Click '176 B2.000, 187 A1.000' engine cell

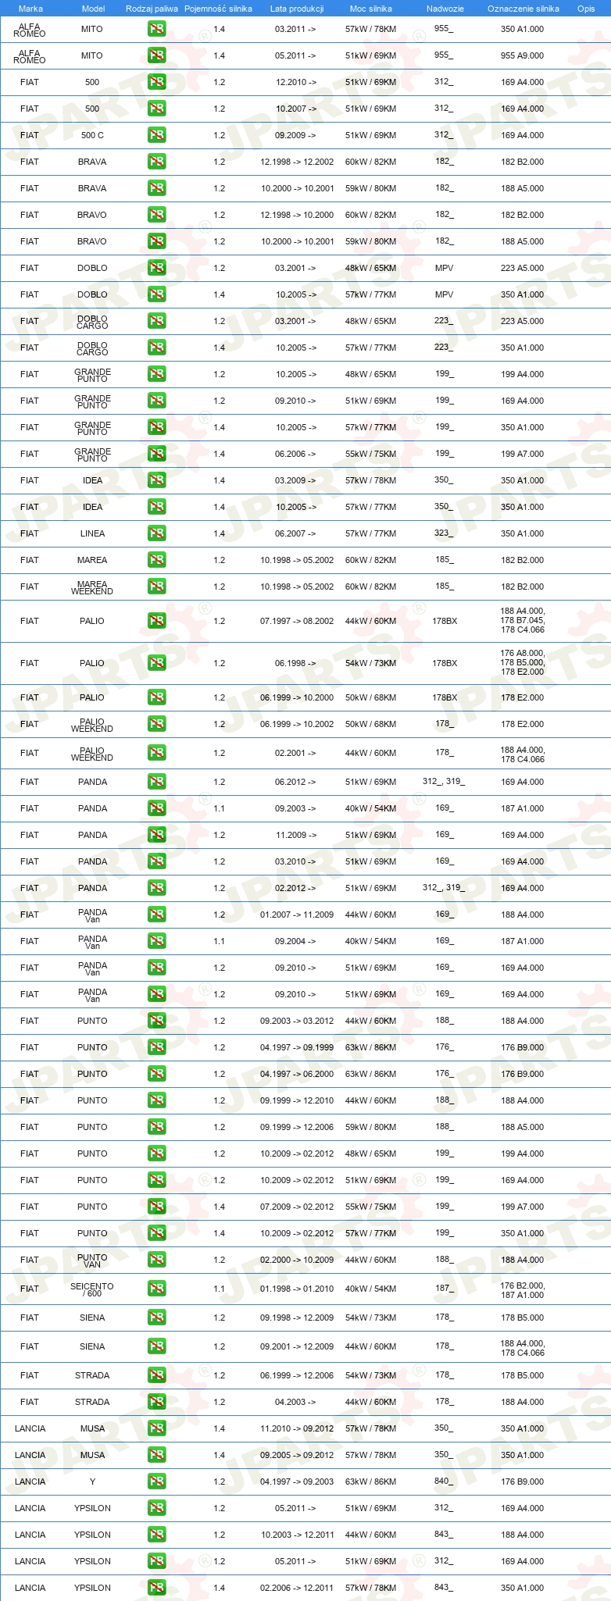523,1290
